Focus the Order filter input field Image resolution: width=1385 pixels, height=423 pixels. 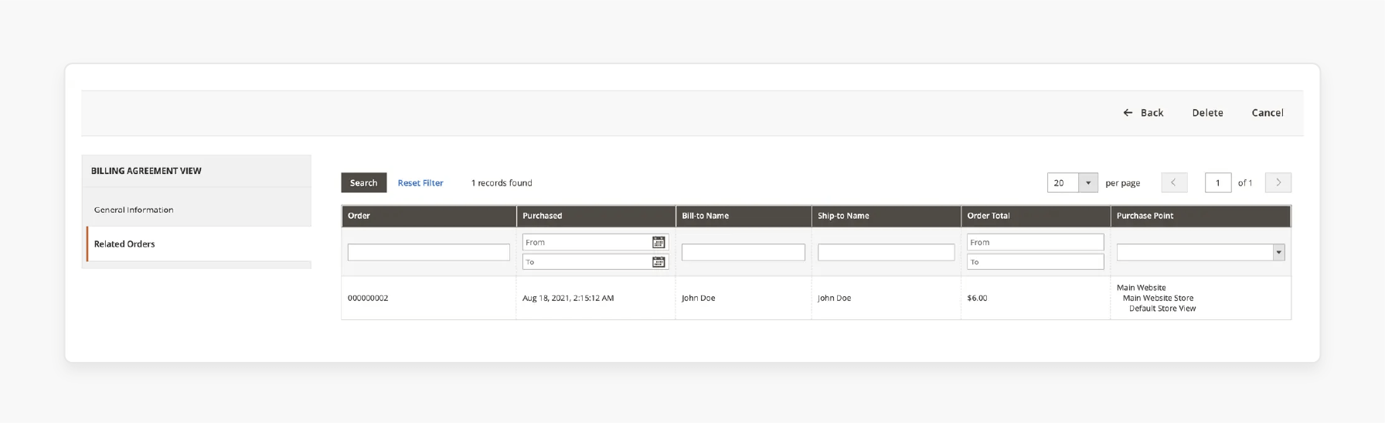(429, 252)
